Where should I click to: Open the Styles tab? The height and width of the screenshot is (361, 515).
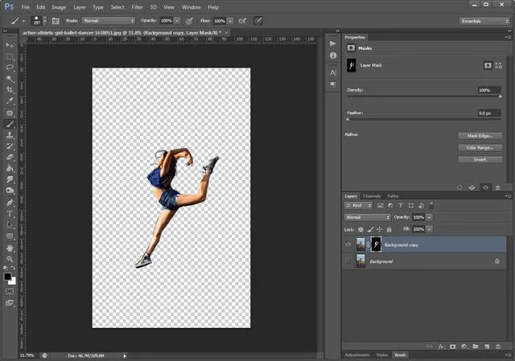[x=382, y=355]
